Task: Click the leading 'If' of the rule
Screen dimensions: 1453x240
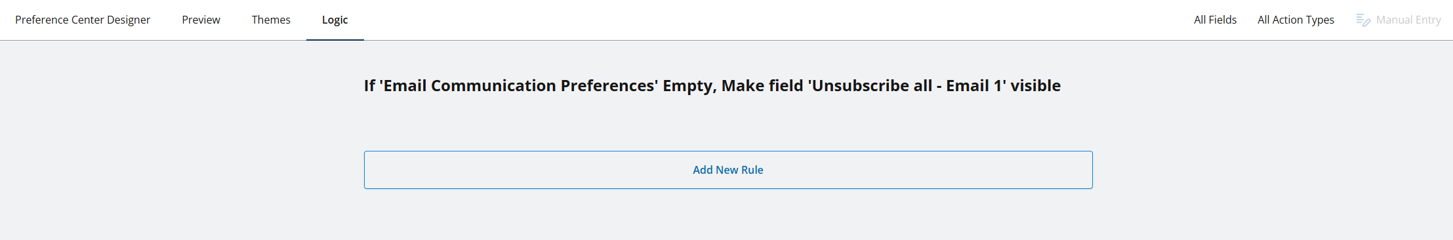Action: pyautogui.click(x=369, y=86)
